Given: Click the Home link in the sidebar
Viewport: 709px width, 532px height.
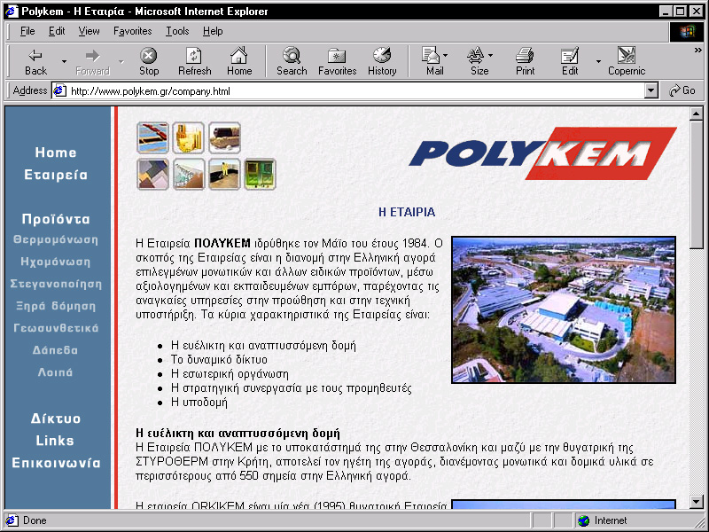Looking at the screenshot, I should [56, 153].
